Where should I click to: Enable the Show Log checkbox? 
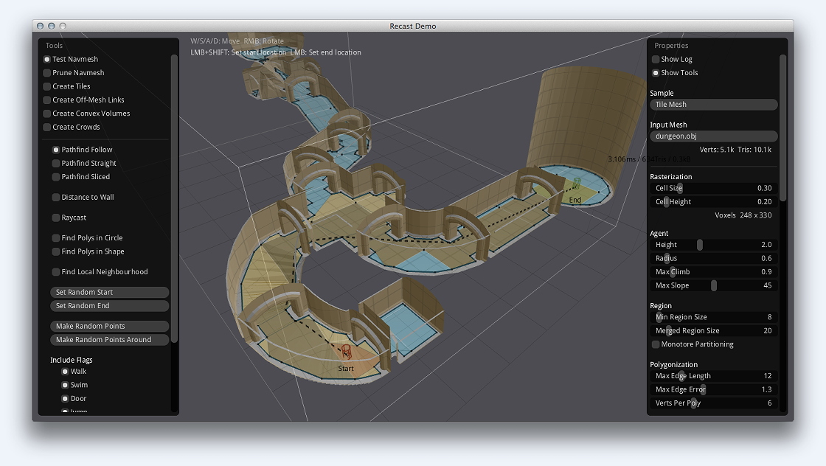(656, 60)
